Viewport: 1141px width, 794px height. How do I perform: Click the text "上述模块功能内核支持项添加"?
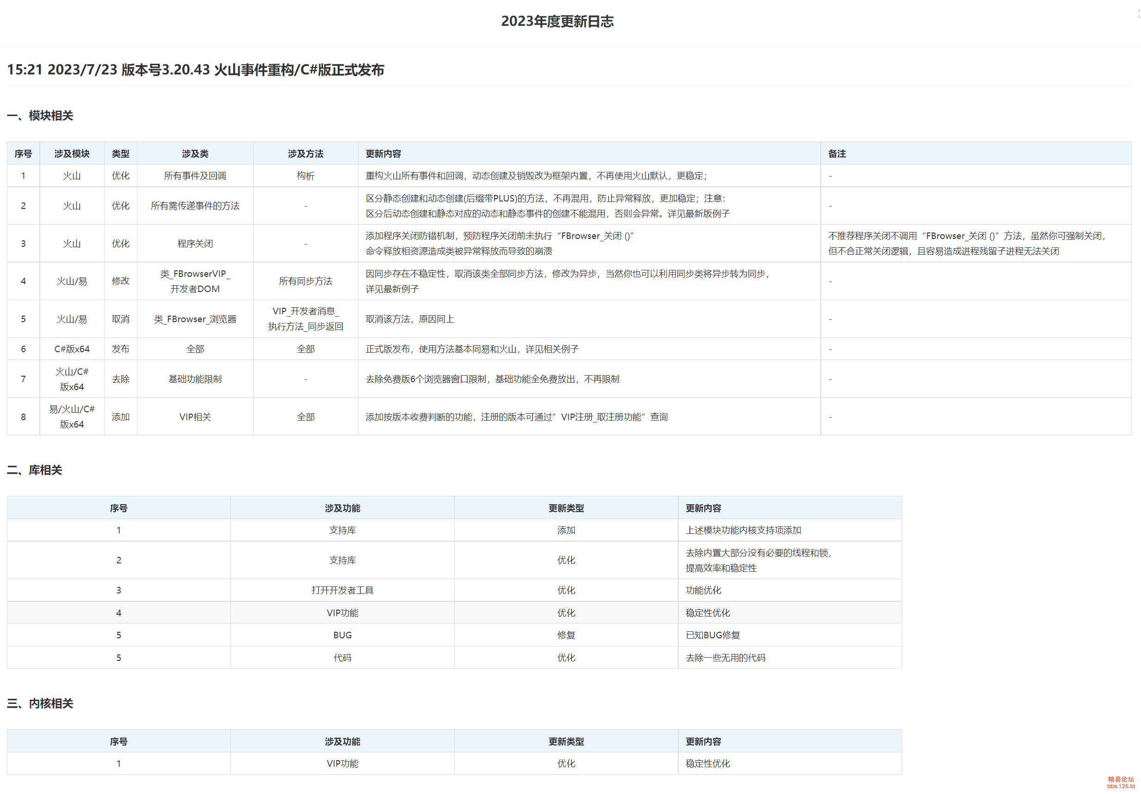[744, 530]
